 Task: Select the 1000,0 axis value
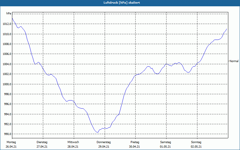coord(7,84)
